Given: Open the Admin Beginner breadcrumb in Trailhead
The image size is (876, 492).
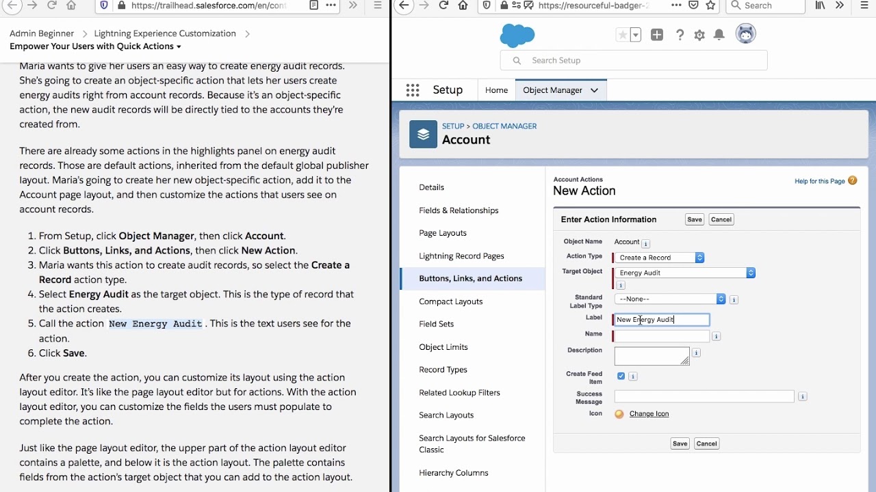Looking at the screenshot, I should tap(42, 33).
